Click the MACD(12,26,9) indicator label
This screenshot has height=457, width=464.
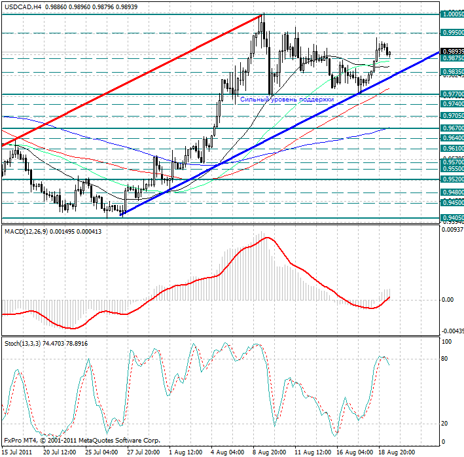26,231
